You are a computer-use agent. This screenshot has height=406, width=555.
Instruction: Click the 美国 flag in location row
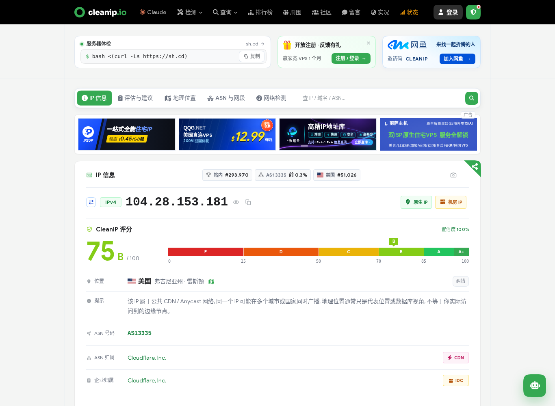point(132,281)
